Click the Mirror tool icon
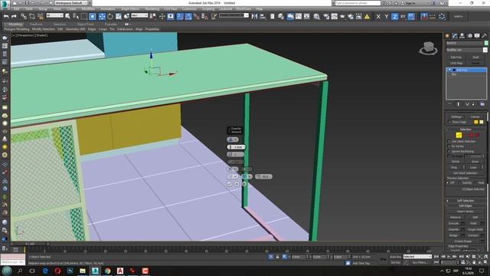 (x=254, y=16)
